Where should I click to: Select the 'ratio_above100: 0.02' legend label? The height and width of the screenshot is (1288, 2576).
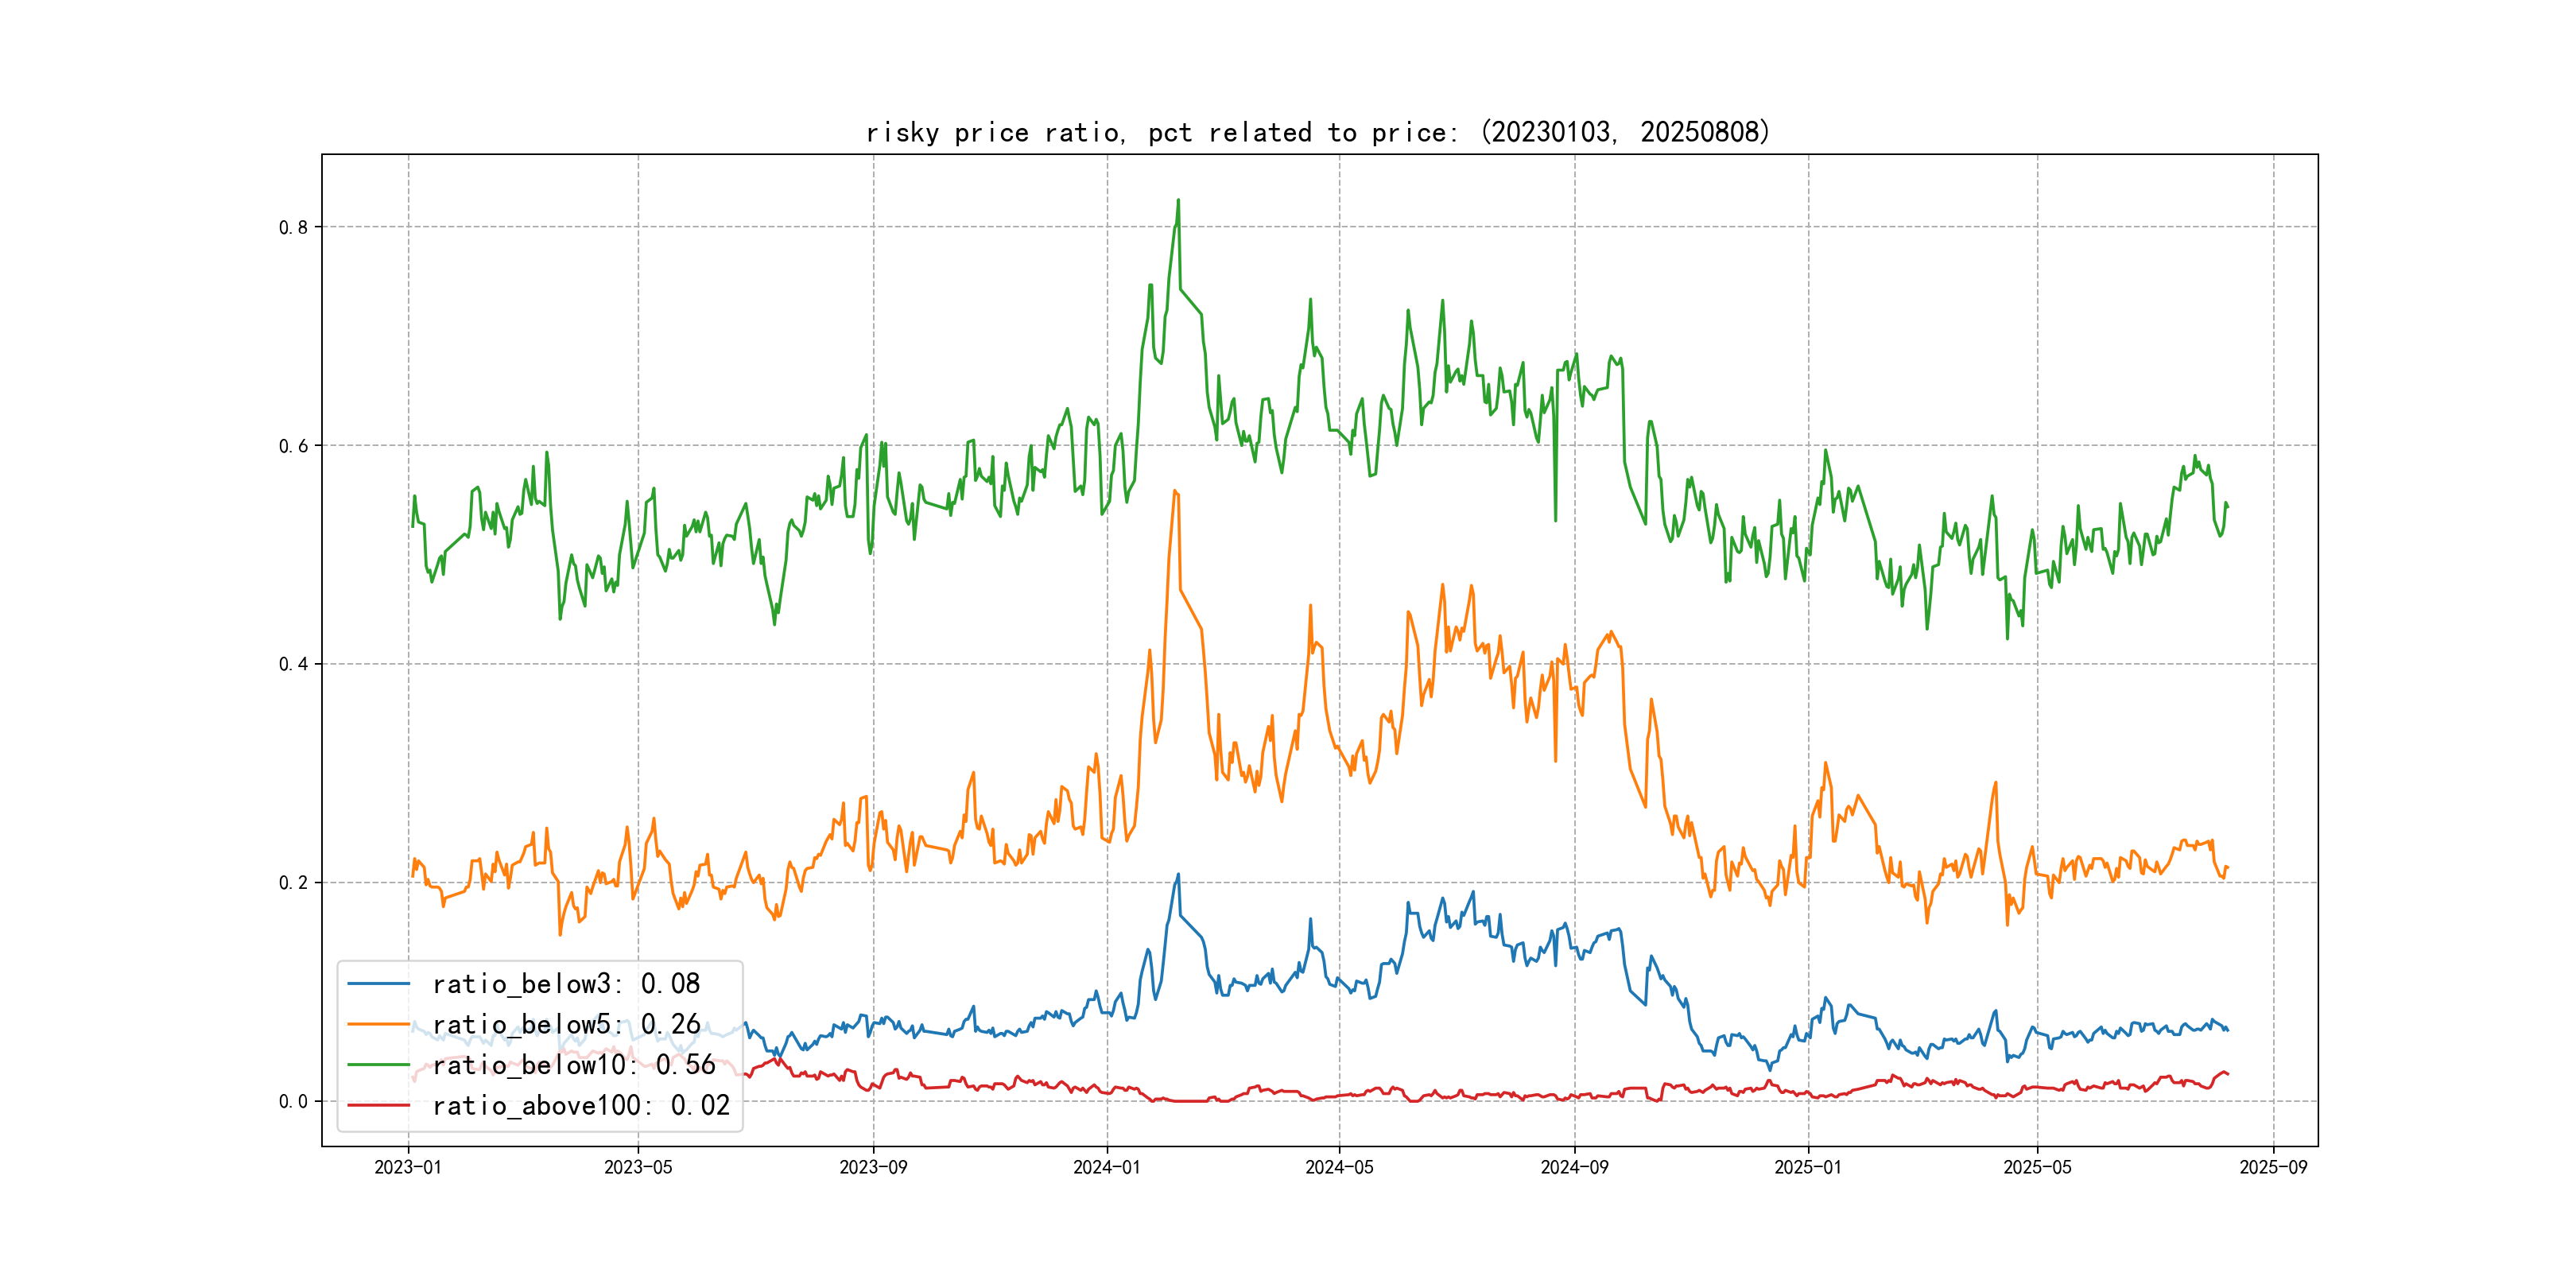tap(580, 1105)
